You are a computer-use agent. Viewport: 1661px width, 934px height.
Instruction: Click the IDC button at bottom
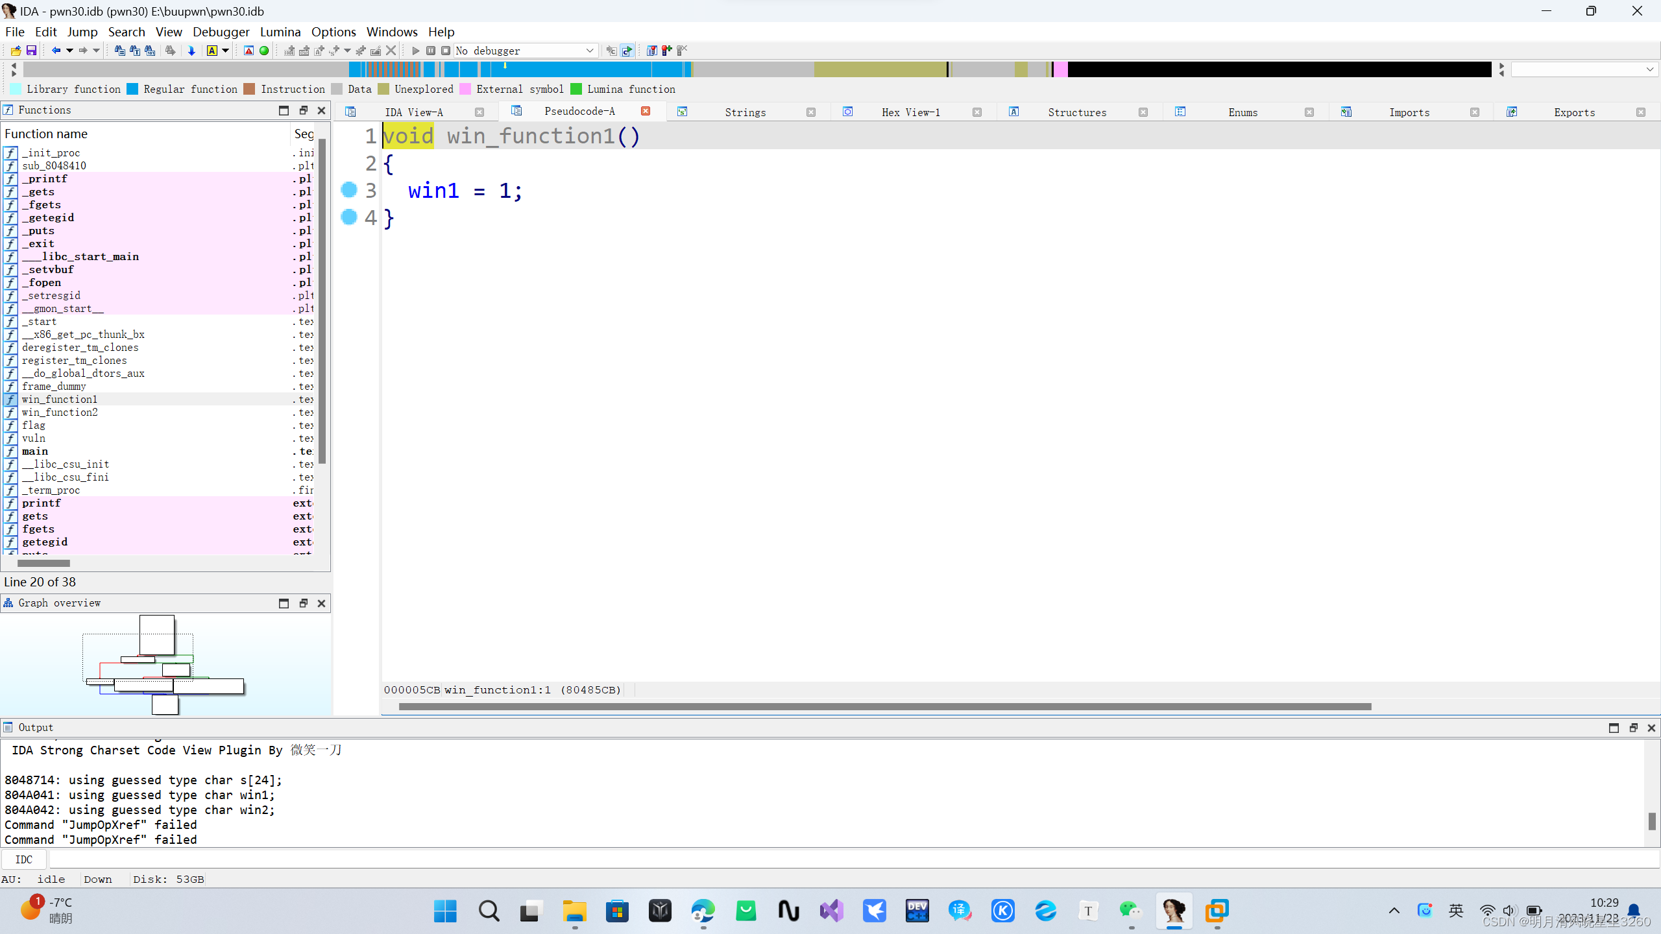coord(24,859)
